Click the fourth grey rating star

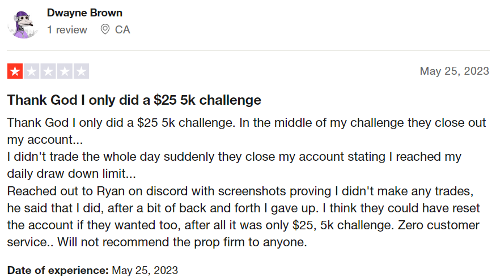[x=65, y=71]
